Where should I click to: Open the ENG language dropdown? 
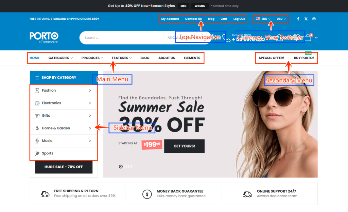coord(263,19)
